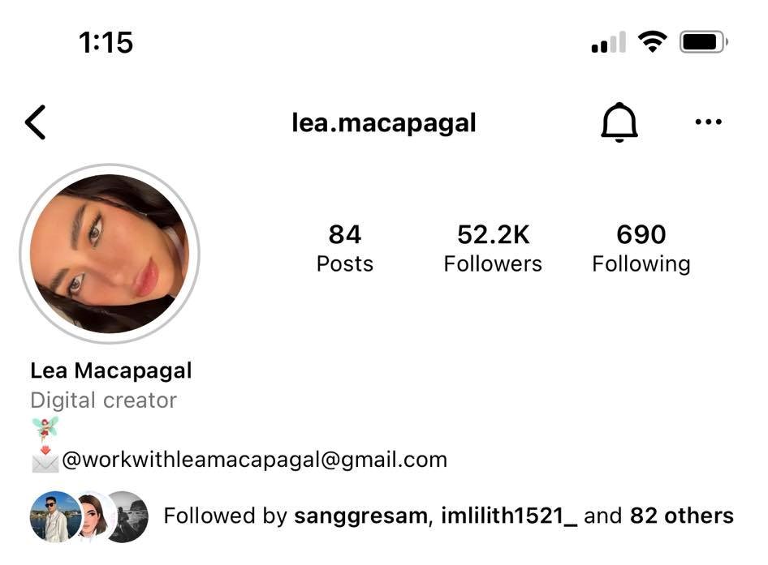
Task: Open the 52.2K Followers list
Action: click(x=493, y=248)
